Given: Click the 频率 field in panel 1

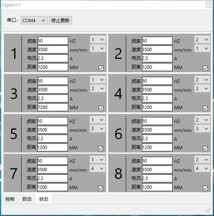Looking at the screenshot, I should (53, 41).
